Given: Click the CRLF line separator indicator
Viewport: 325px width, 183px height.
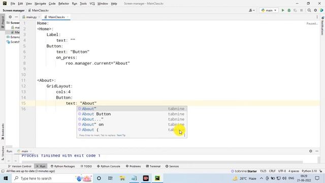Looking at the screenshot, I should (x=272, y=171).
